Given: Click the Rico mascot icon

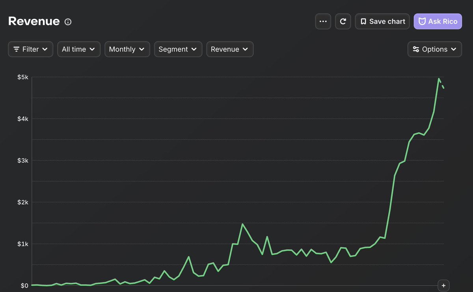Looking at the screenshot, I should click(x=422, y=22).
